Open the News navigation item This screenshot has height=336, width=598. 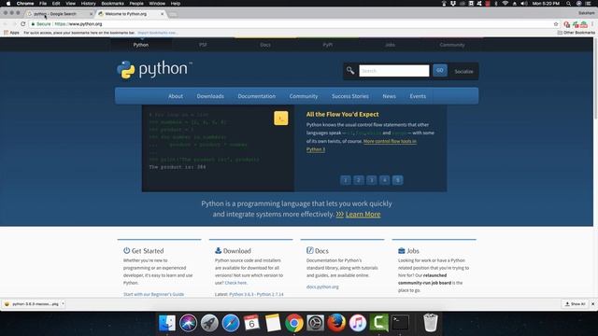pos(389,96)
